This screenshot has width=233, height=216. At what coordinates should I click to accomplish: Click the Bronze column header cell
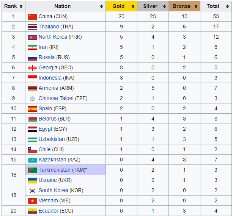click(184, 6)
